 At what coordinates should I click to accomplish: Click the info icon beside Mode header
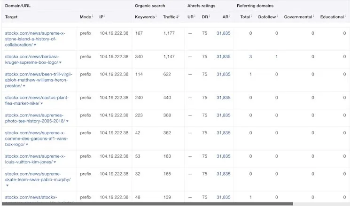[x=92, y=16]
